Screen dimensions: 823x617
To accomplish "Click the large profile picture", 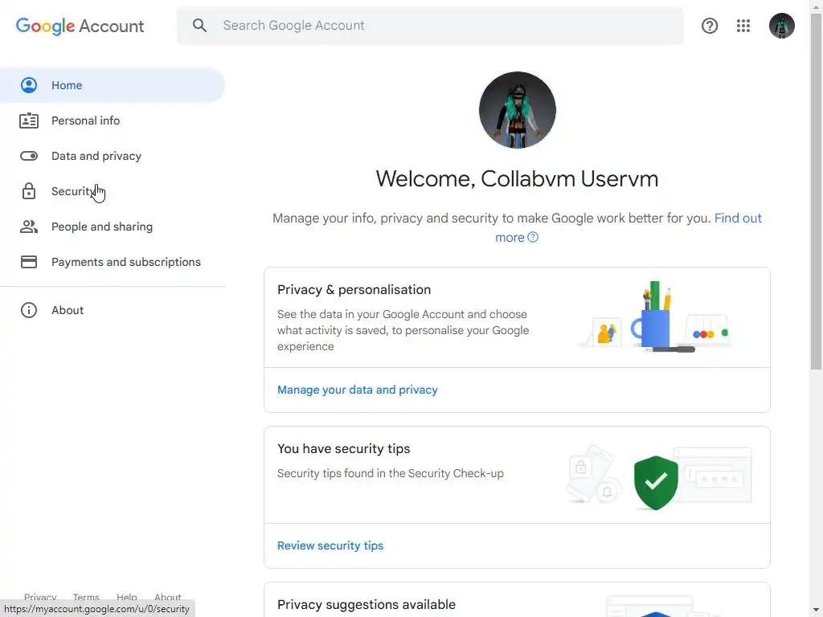I will click(517, 110).
